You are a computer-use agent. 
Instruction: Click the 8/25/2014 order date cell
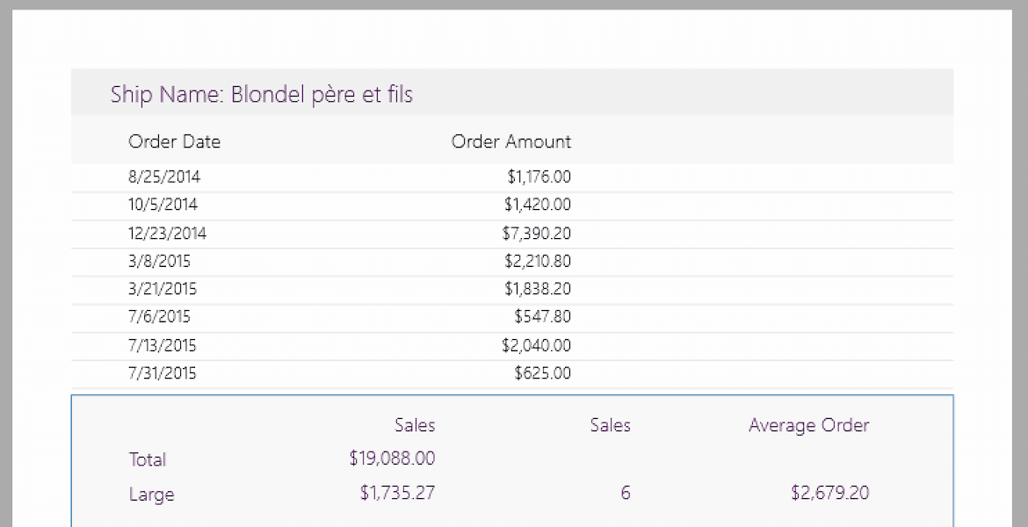click(164, 177)
